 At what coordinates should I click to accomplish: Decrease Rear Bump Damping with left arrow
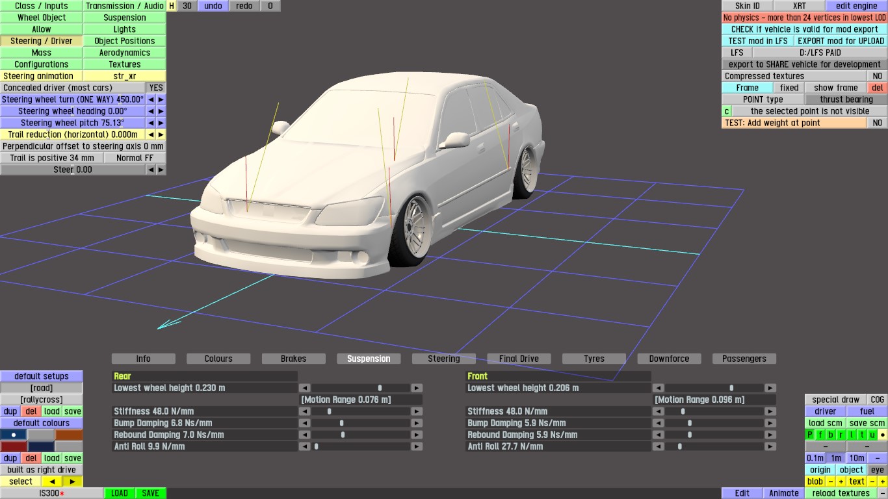click(304, 423)
